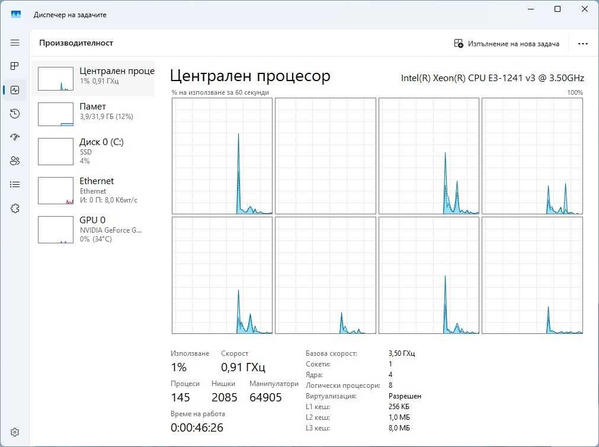Image resolution: width=599 pixels, height=447 pixels.
Task: Select 'GPU 0' resource item
Action: [x=94, y=229]
